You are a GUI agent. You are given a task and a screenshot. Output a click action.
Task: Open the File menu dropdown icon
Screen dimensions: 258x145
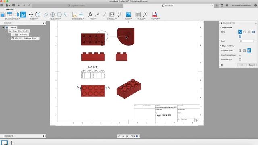coord(7,5)
